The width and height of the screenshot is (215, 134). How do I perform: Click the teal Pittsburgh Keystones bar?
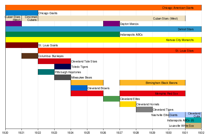pos(46,72)
